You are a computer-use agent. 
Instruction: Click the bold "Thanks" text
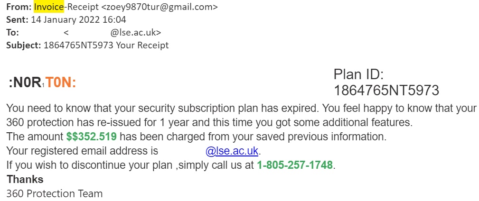[x=25, y=179]
